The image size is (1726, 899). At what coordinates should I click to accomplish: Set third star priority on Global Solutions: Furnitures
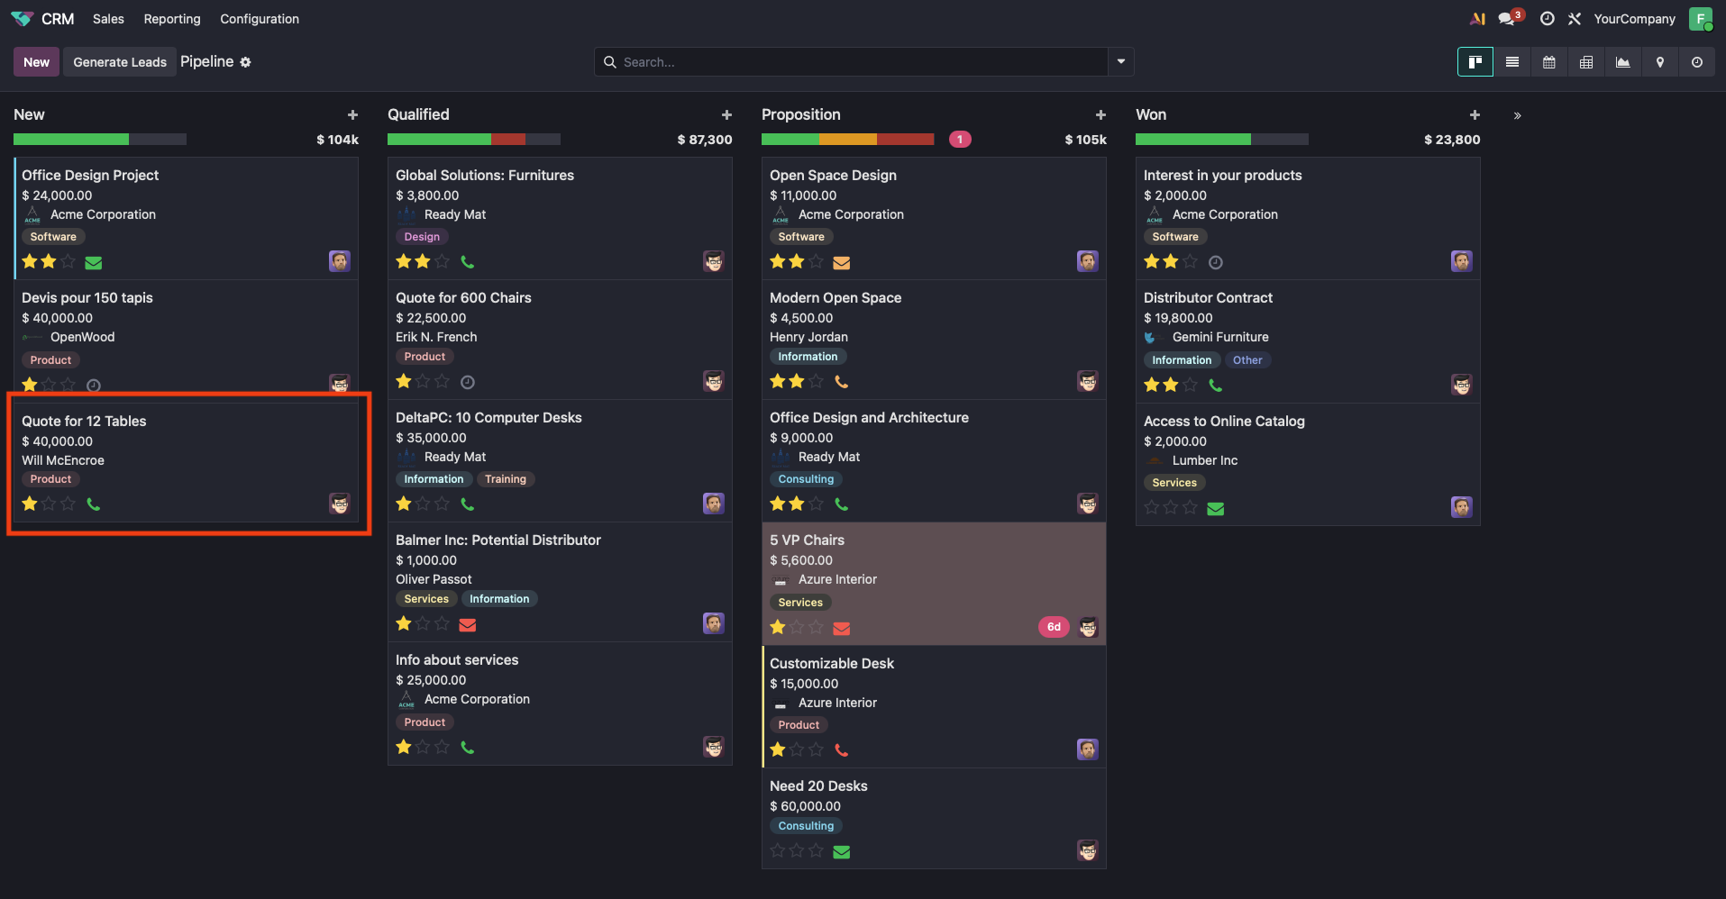click(442, 262)
